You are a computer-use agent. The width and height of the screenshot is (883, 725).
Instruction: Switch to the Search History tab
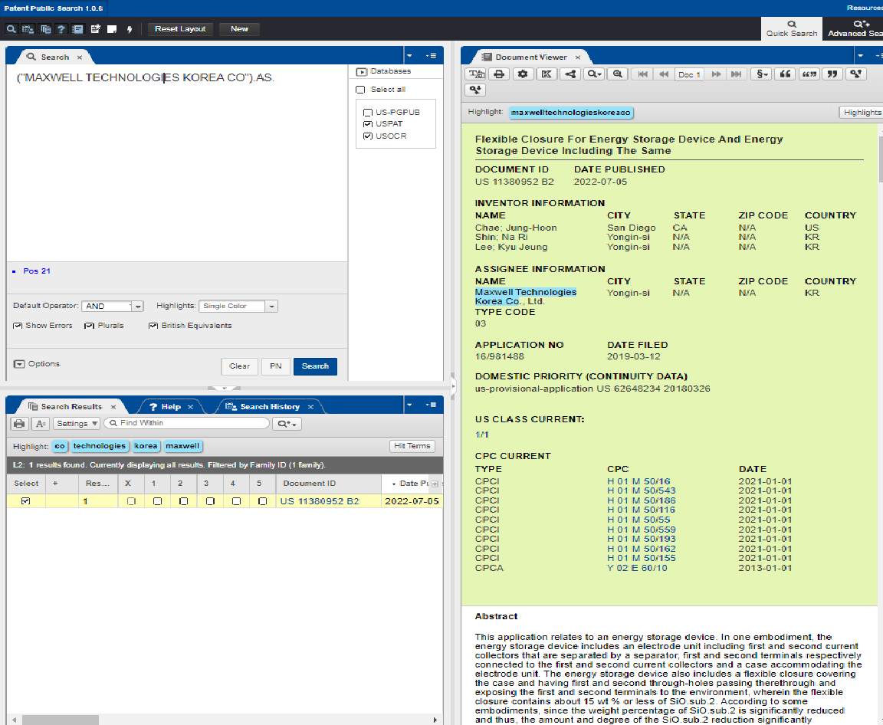[269, 406]
